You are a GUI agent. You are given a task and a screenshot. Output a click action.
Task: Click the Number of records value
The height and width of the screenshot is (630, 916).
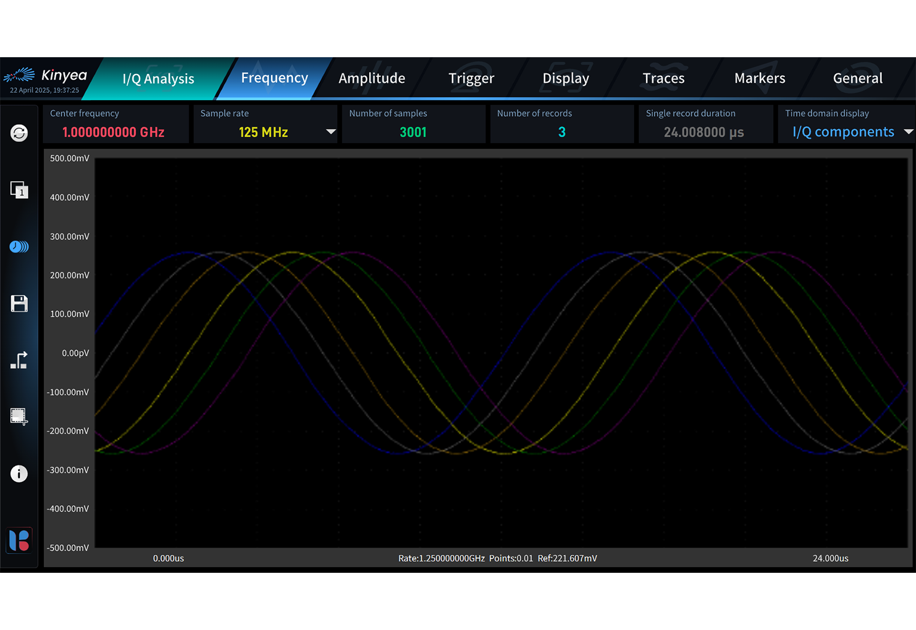point(561,132)
